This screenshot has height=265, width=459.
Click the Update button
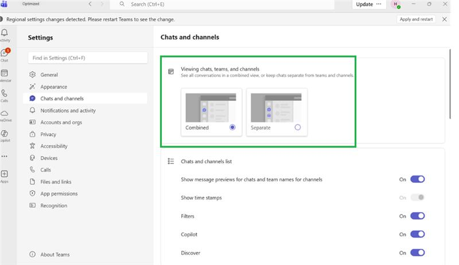point(364,4)
